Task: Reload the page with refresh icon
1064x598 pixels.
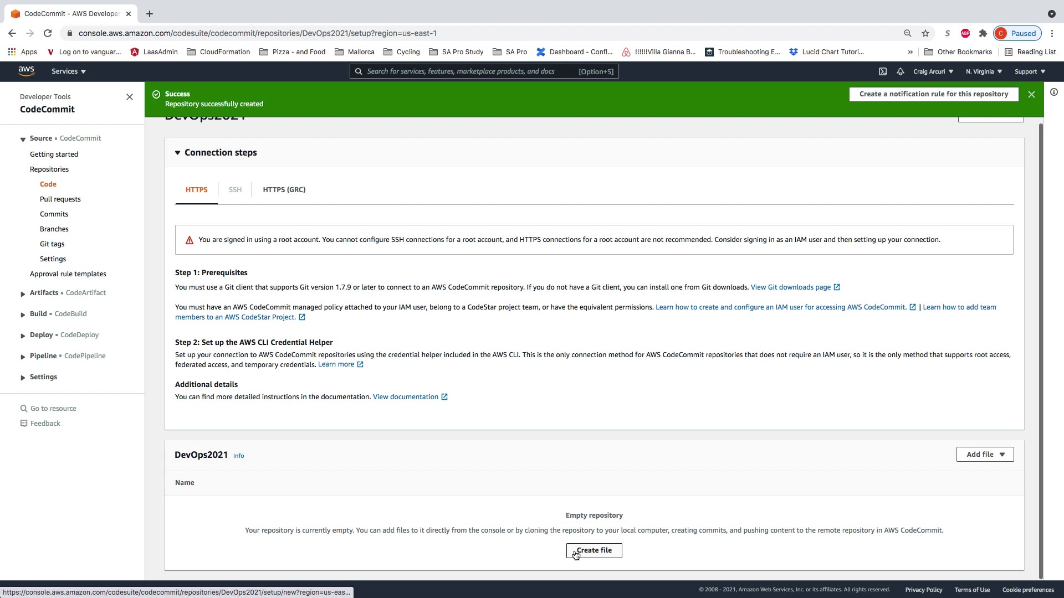Action: (48, 33)
